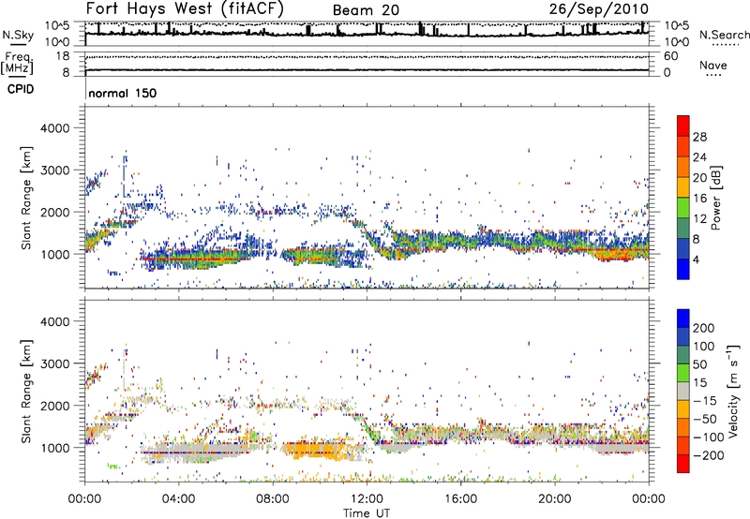Select the "08:00" time tick label
Viewport: 750px width, 519px height.
point(273,499)
